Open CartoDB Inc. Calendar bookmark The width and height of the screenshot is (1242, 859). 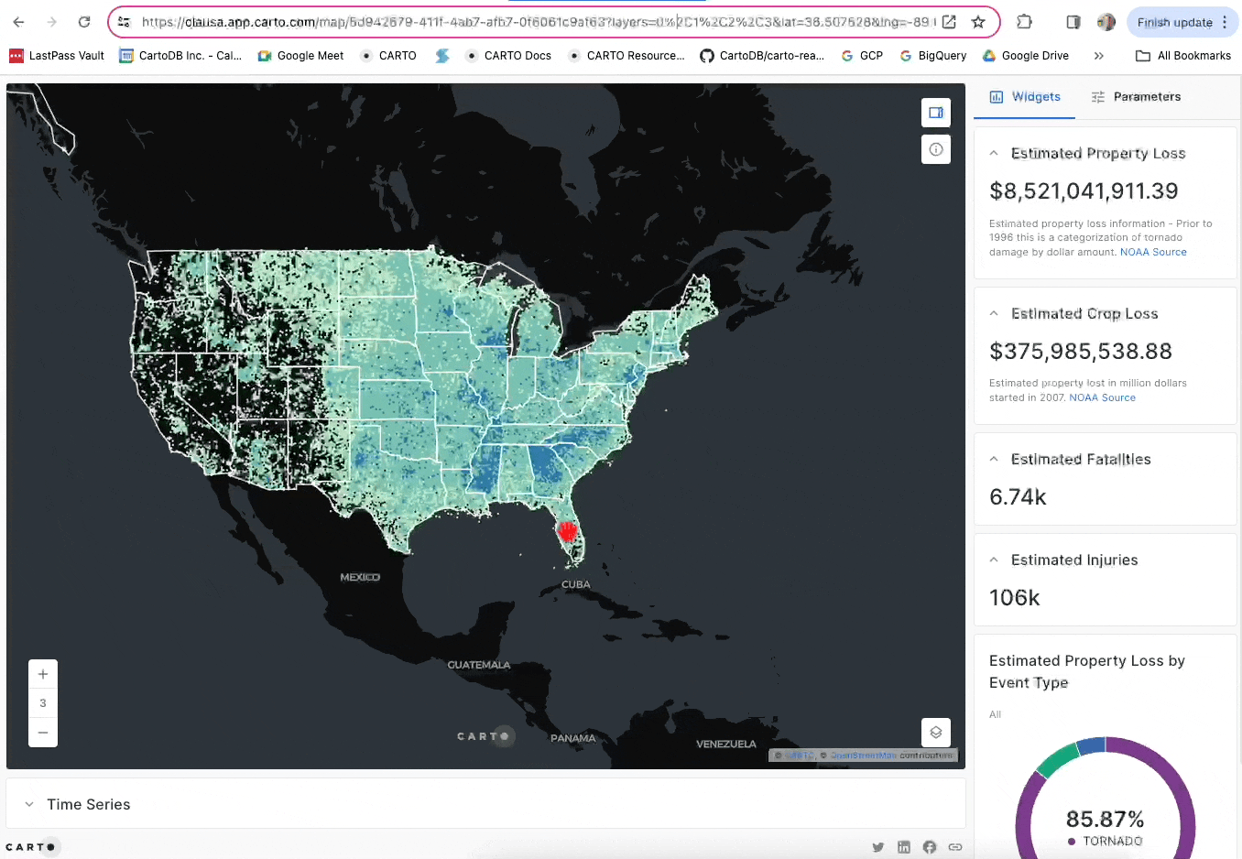(180, 56)
